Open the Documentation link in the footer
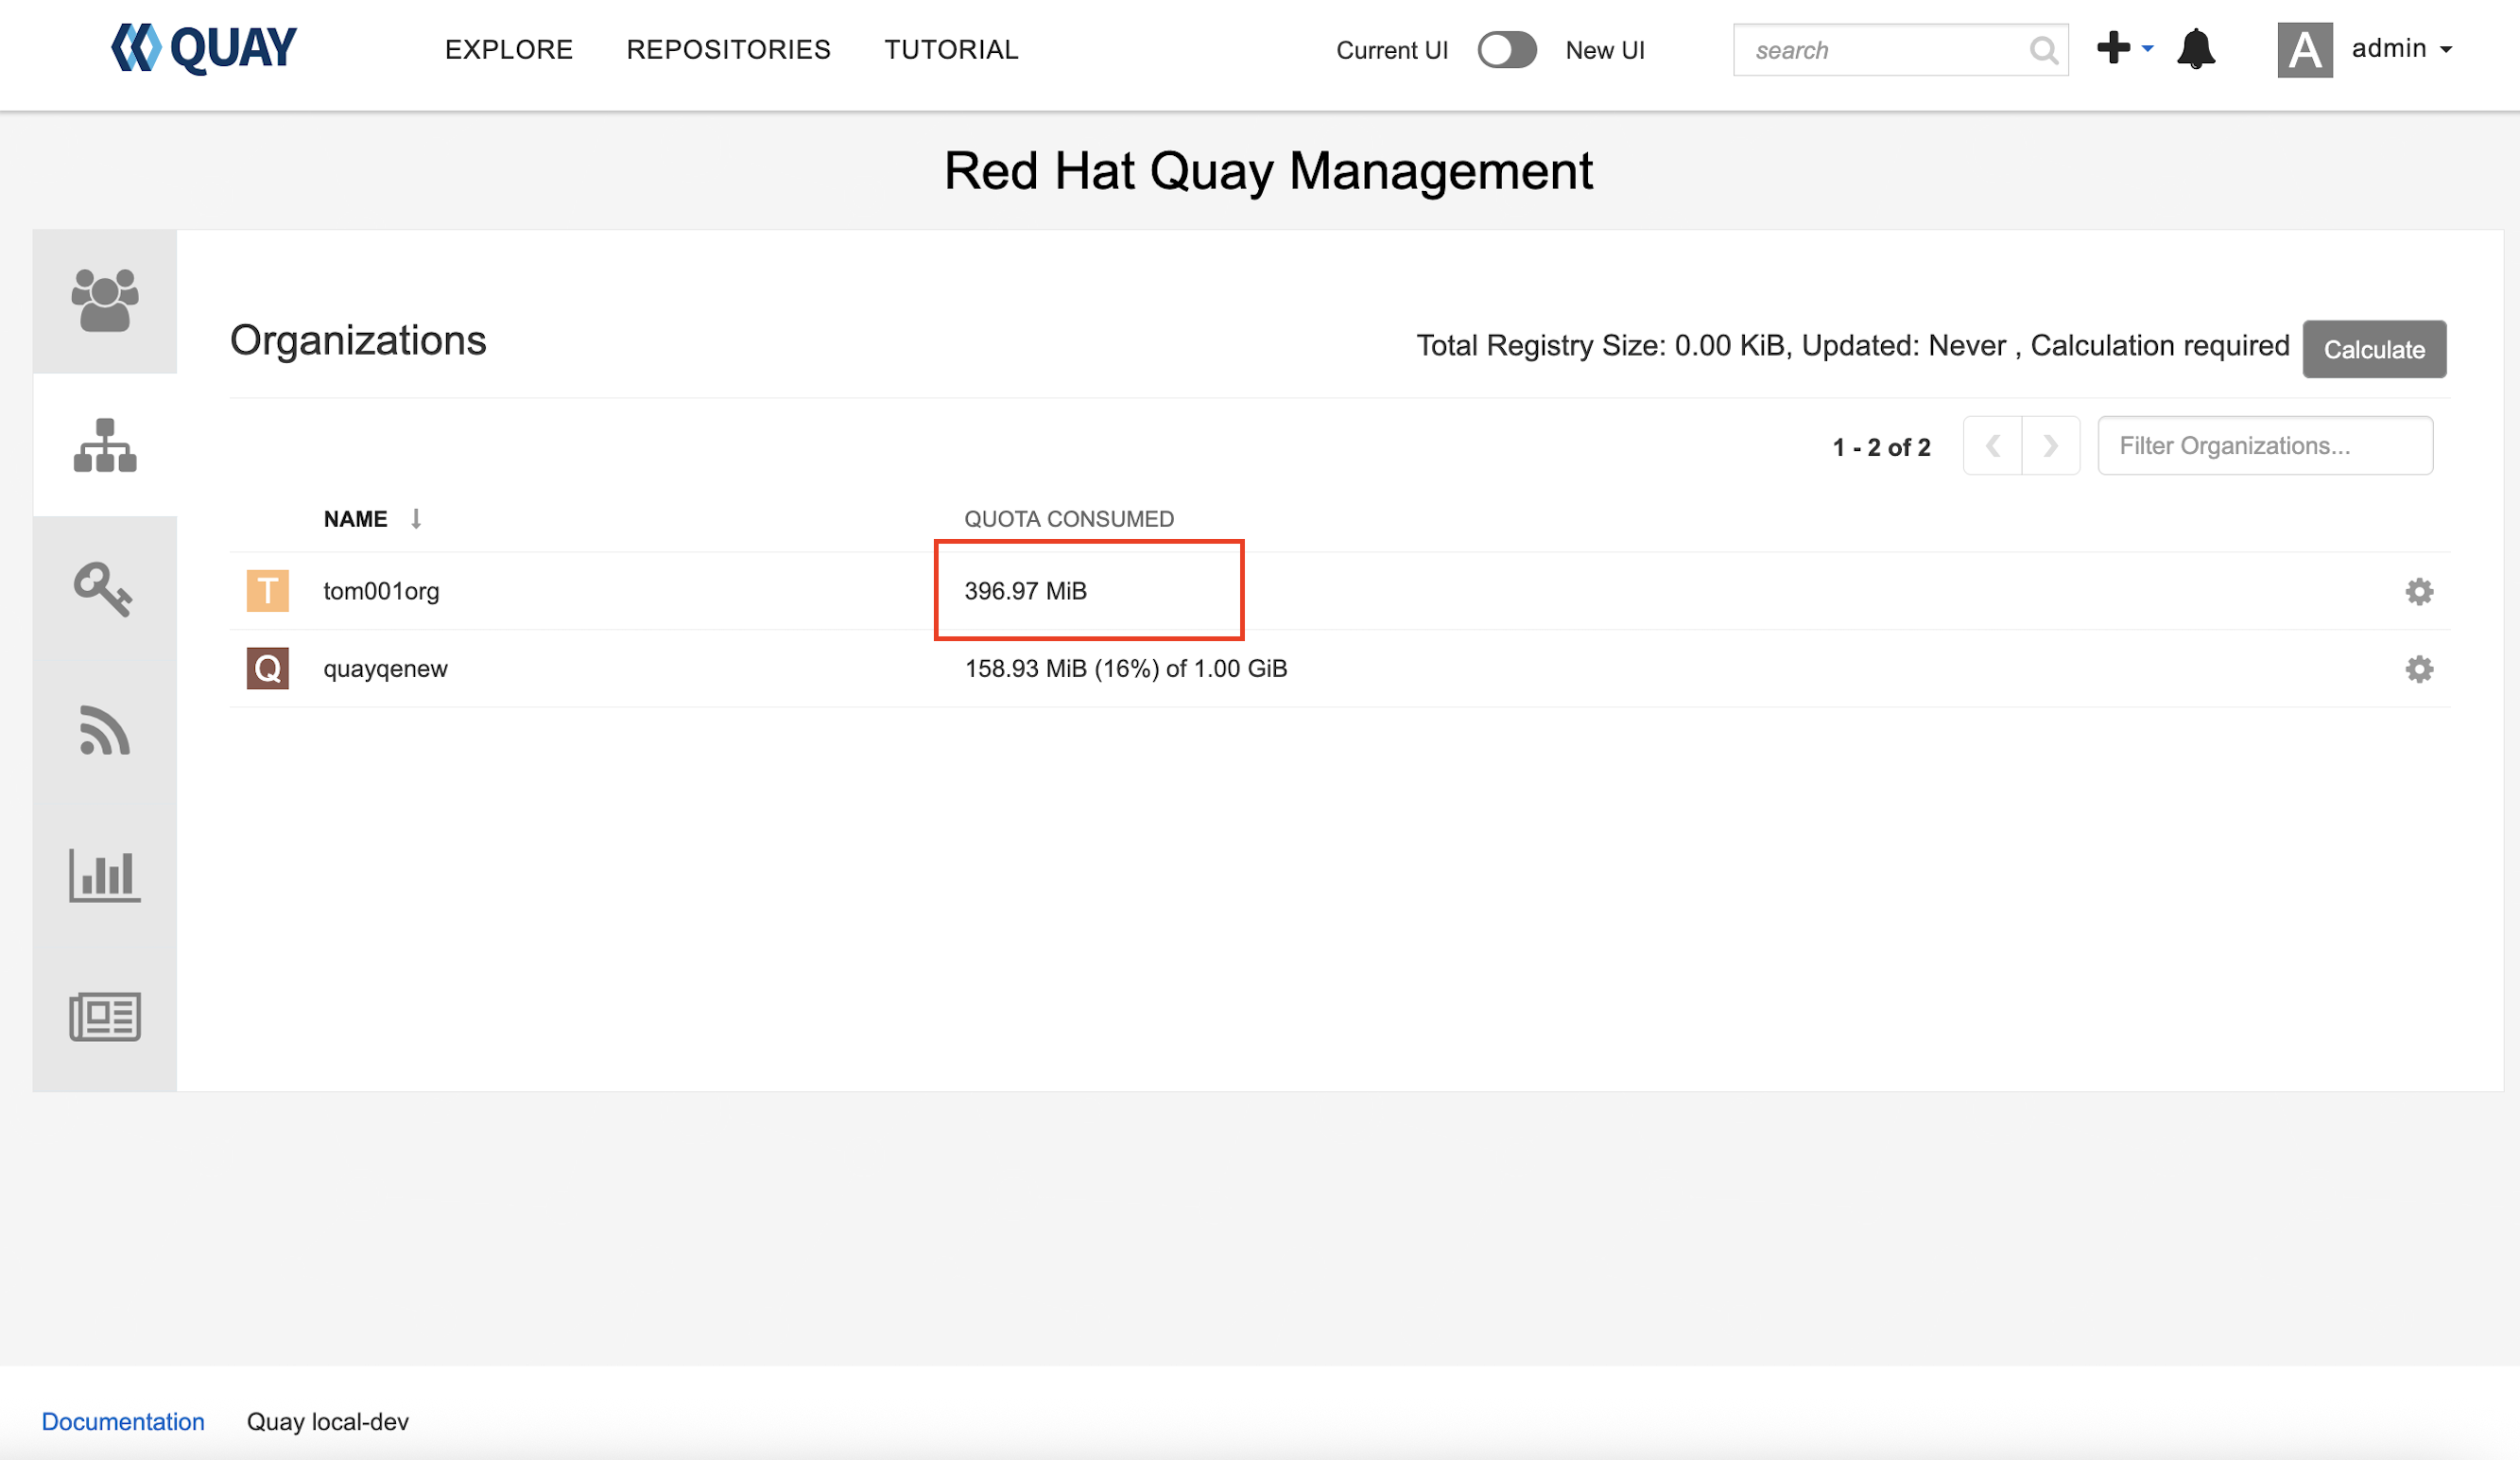The width and height of the screenshot is (2520, 1460). point(123,1421)
